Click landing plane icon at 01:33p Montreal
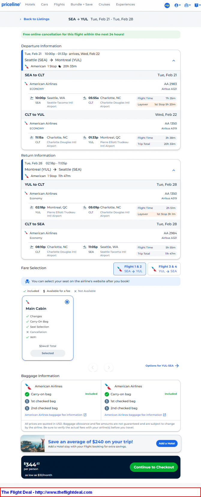 pyautogui.click(x=85, y=137)
